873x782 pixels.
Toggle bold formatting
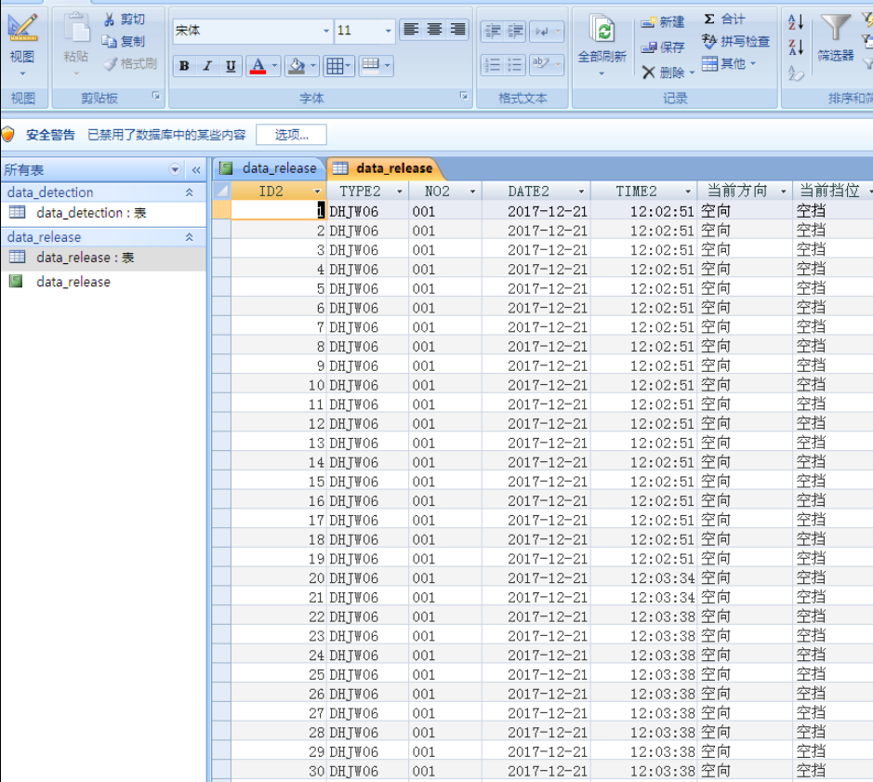[x=184, y=66]
